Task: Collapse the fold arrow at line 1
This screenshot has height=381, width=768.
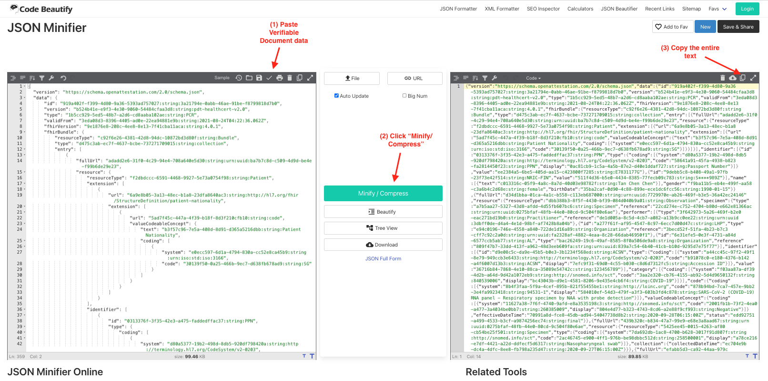Action: tap(25, 86)
